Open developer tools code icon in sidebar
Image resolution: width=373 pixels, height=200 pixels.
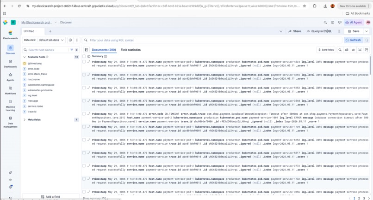10,180
